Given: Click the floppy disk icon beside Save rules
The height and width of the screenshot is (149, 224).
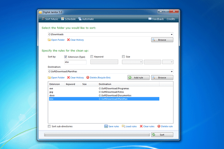Looking at the screenshot, I should click(106, 126).
